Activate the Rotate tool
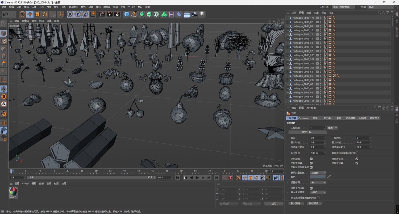 coord(45,14)
